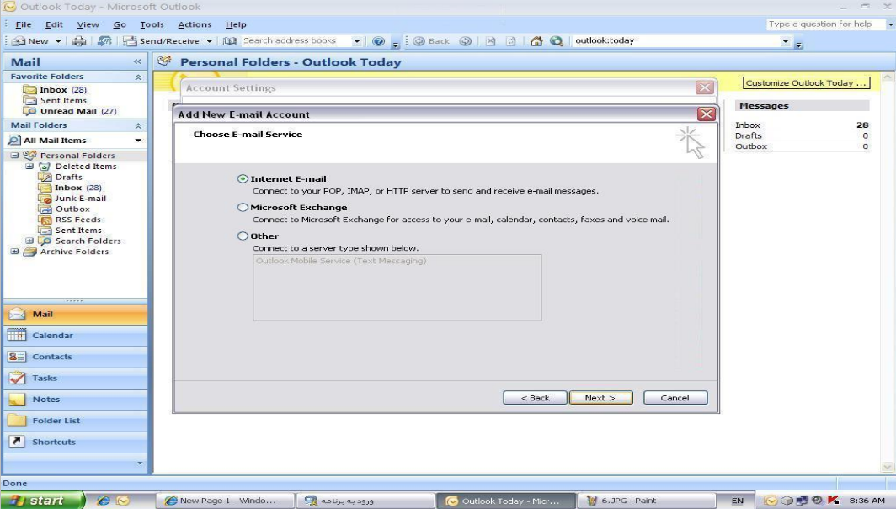Click Next in the Add New E-mail Account dialog
Screen dimensions: 896x509
click(600, 398)
